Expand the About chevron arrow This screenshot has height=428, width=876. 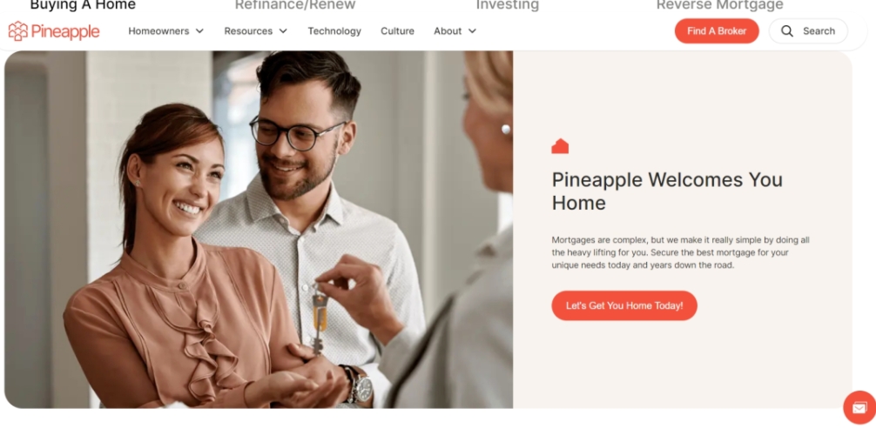tap(472, 31)
